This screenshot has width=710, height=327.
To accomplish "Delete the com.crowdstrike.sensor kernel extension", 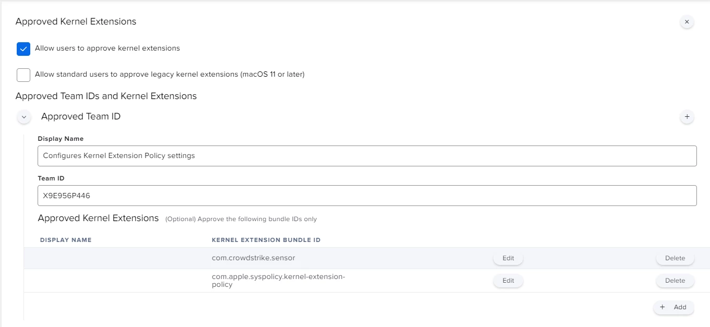I will coord(675,258).
